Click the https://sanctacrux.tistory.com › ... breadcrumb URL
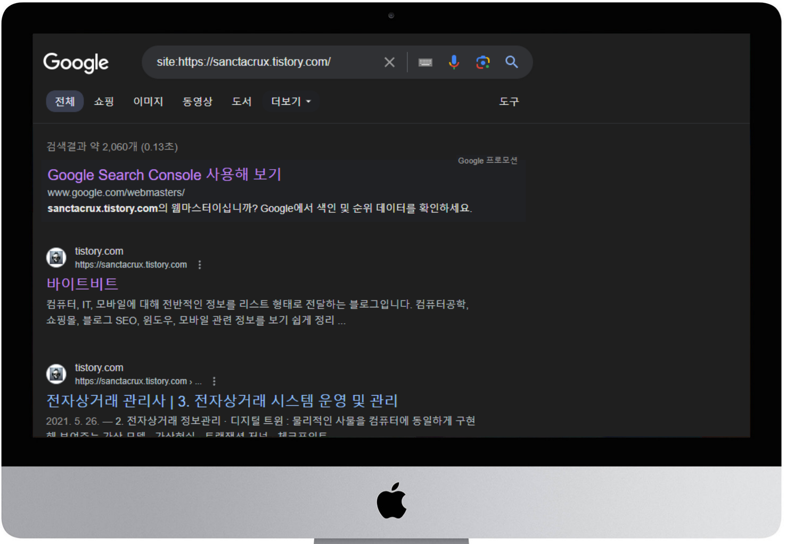 pyautogui.click(x=138, y=381)
